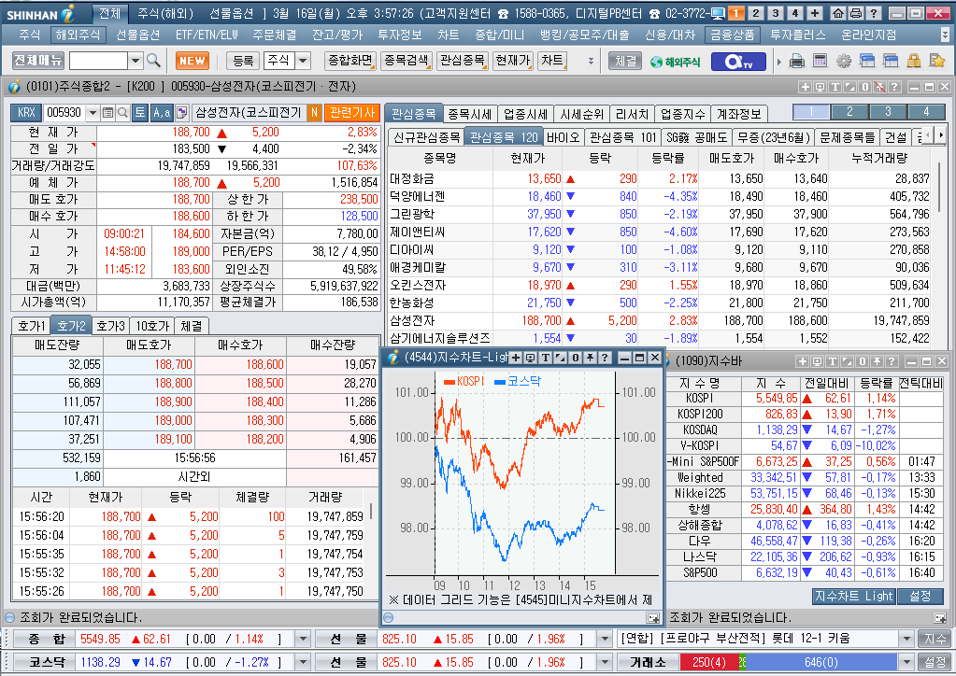Screen dimensions: 956x676
Task: Open the 주식 category dropdown in the toolbar
Action: point(303,61)
